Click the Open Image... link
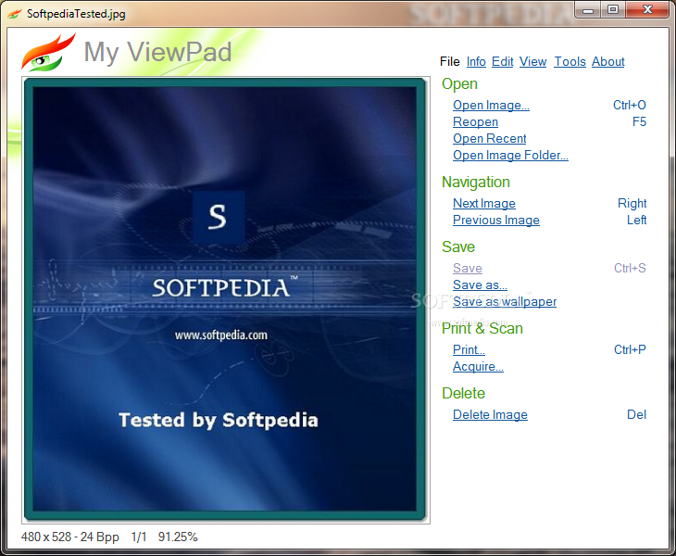This screenshot has width=676, height=556. point(491,106)
